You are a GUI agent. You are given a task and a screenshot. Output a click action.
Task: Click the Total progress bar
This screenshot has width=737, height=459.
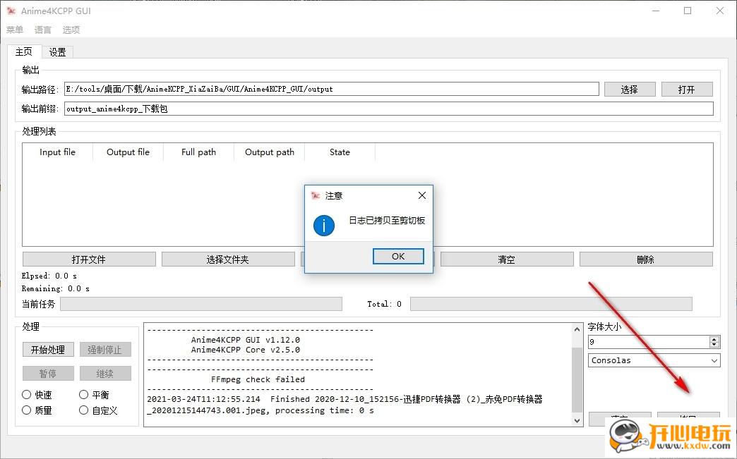pos(551,304)
